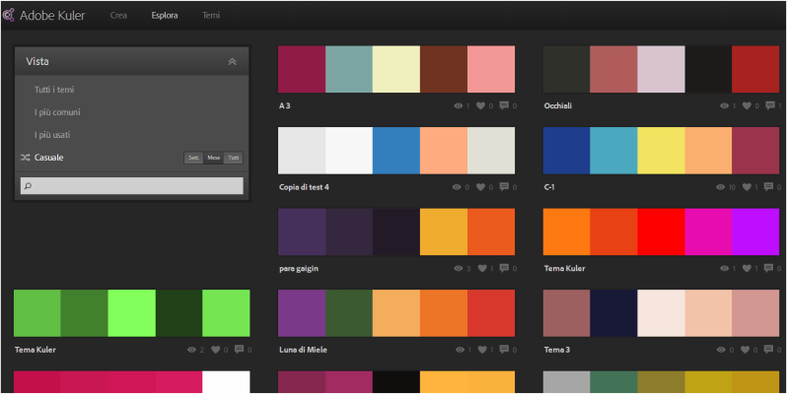Viewport: 787px width, 394px height.
Task: Click the heart icon for the Tema 3 theme
Action: point(746,350)
